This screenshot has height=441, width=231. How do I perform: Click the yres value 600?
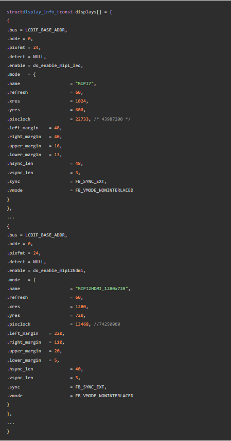(x=80, y=110)
